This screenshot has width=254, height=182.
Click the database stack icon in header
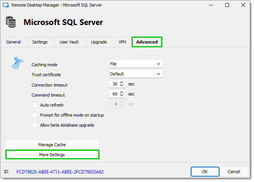[11, 22]
